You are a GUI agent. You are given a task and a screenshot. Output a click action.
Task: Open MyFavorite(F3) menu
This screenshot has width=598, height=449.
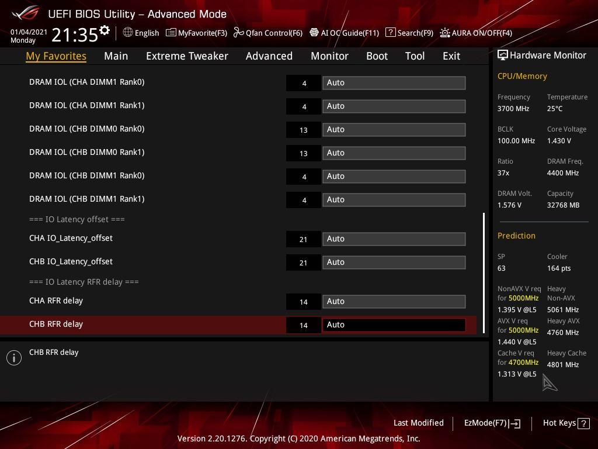[x=203, y=33]
